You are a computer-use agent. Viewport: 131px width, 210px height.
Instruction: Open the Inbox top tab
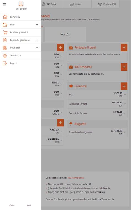point(78,4)
